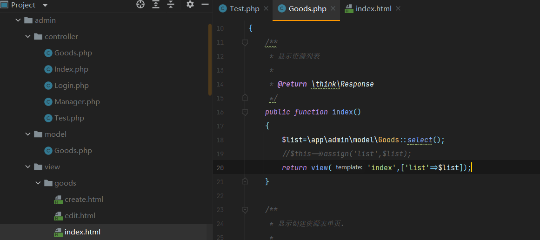Click the view( call on line 20
Image resolution: width=540 pixels, height=240 pixels.
tap(321, 168)
